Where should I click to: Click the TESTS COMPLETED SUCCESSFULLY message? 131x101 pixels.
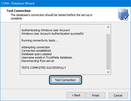coord(44,68)
